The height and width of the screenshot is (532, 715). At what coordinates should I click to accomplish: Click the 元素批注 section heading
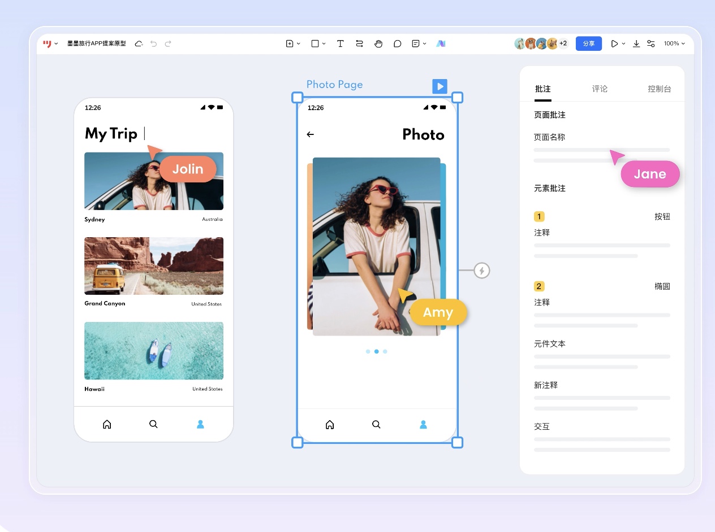click(549, 188)
